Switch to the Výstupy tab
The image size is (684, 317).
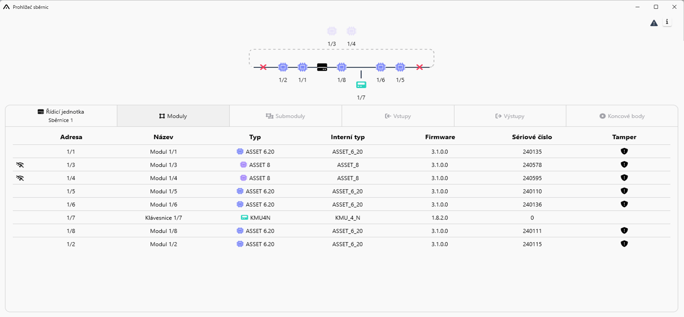click(x=509, y=116)
